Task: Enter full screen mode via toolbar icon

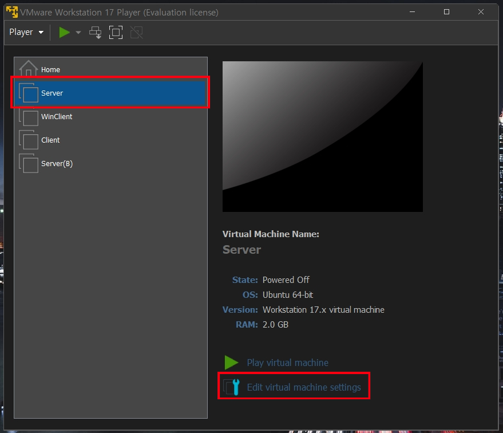Action: 116,33
